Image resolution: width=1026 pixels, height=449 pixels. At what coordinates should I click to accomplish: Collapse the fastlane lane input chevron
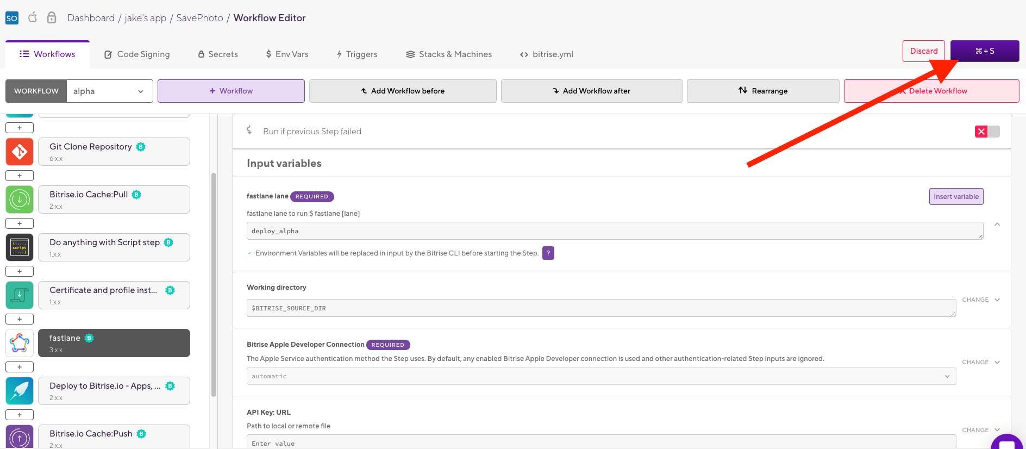997,224
